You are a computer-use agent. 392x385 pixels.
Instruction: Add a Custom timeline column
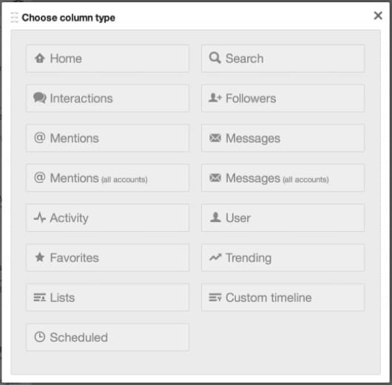(x=283, y=298)
